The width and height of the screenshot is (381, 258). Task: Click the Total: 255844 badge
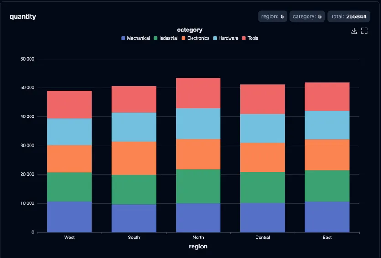[349, 16]
